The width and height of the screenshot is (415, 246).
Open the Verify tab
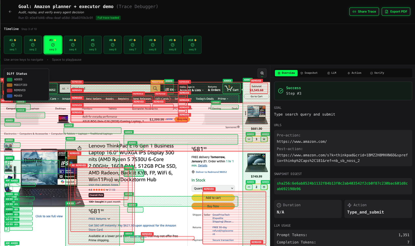point(377,73)
